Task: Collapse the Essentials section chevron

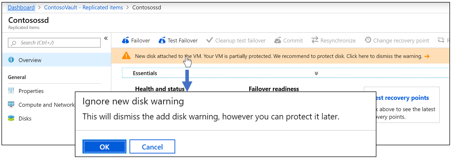Action: pos(316,73)
